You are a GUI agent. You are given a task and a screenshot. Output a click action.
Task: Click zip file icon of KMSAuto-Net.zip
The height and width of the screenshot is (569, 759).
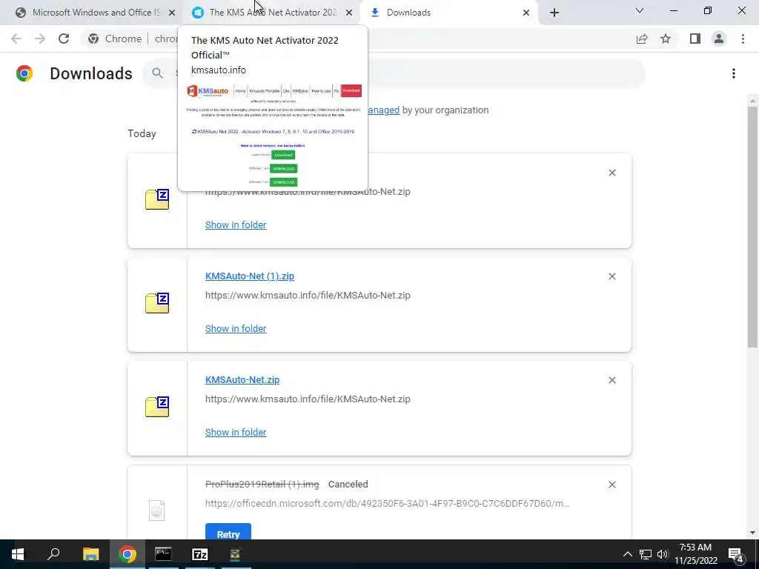tap(157, 407)
